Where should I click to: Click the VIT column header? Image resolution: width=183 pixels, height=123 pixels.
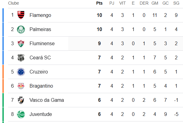(x=122, y=3)
